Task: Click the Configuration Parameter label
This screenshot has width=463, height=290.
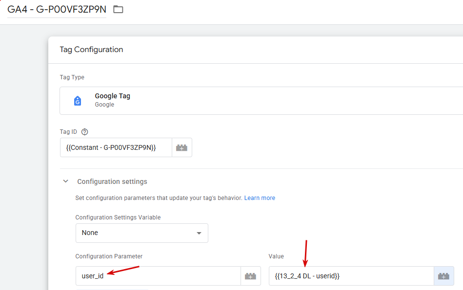Action: click(x=109, y=256)
